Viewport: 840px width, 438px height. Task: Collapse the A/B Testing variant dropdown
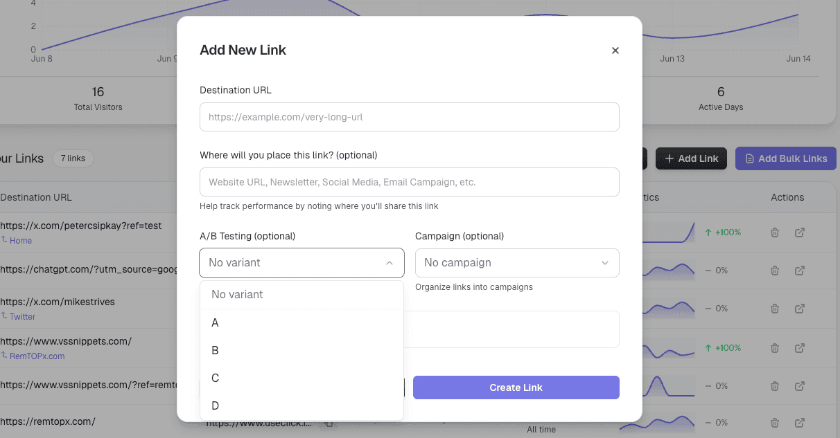pyautogui.click(x=301, y=263)
